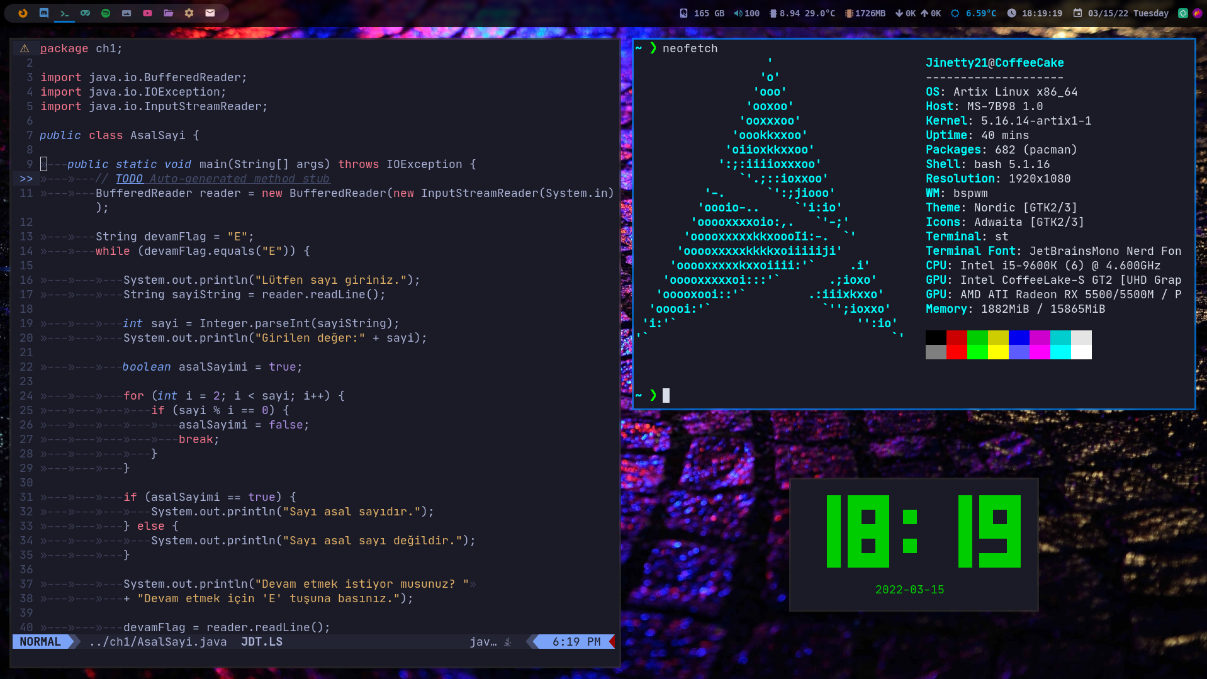Click the neofetch command text in the terminal
The width and height of the screenshot is (1207, 679).
[690, 48]
